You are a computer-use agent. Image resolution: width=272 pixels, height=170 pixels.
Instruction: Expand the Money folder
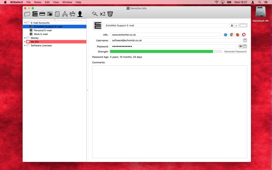[25, 38]
